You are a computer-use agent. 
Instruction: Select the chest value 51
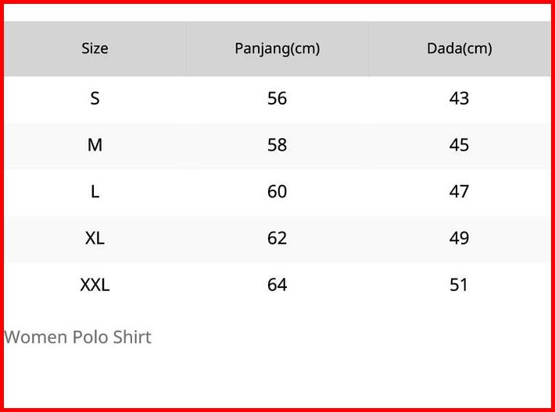tap(459, 286)
